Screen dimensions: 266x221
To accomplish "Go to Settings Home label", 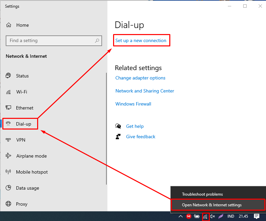I will click(x=22, y=25).
